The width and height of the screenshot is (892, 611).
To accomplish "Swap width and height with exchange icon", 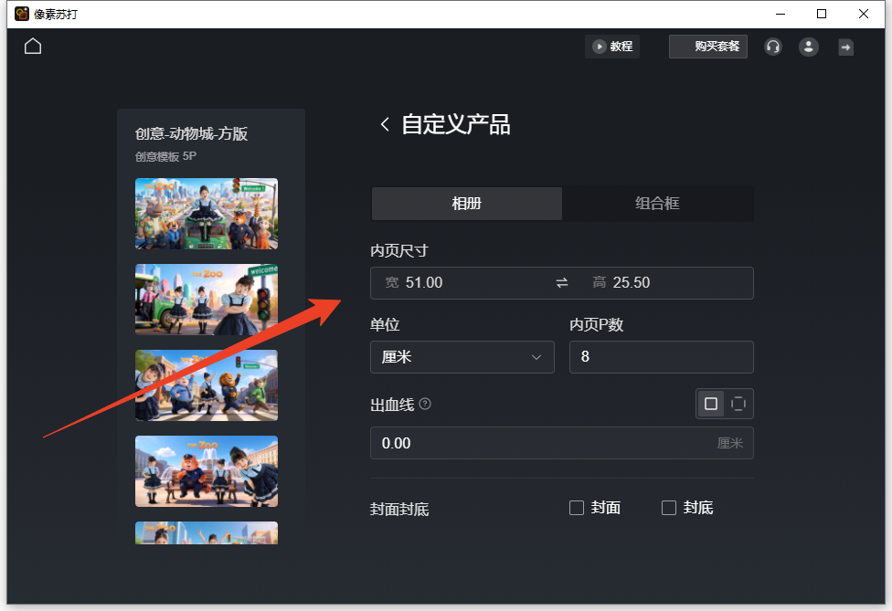I will pos(562,282).
